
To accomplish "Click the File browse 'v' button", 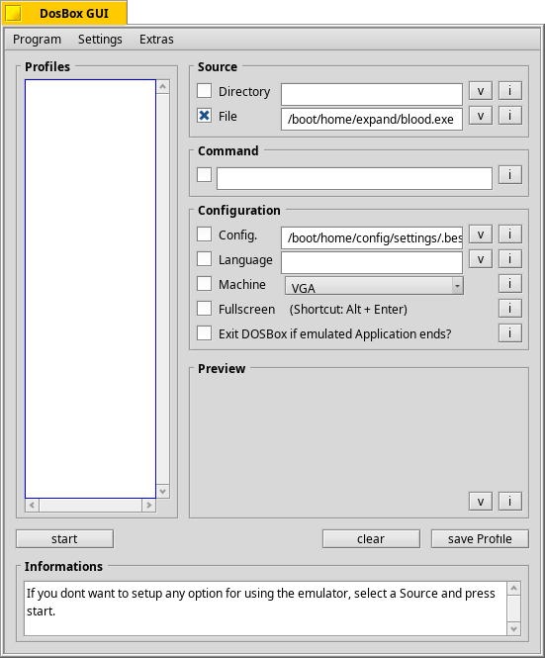I will [481, 116].
